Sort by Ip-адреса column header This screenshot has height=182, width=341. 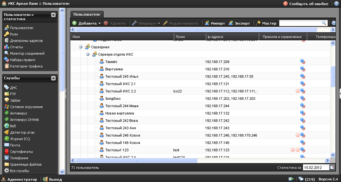(232, 37)
